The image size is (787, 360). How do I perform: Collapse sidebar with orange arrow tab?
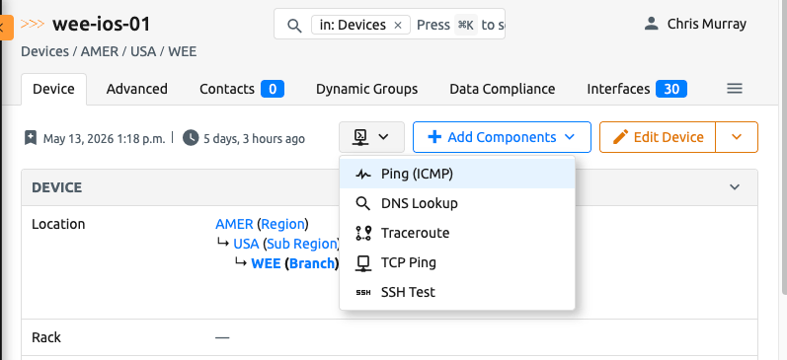6,27
